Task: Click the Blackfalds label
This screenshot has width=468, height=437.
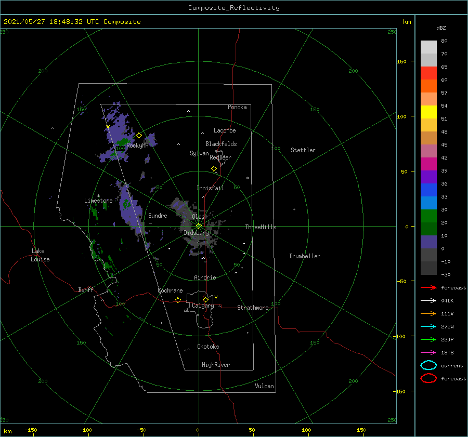Action: pyautogui.click(x=221, y=144)
